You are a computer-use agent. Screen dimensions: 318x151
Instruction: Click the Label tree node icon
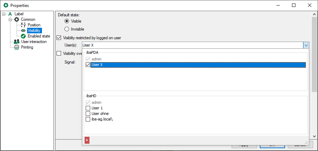(10, 14)
